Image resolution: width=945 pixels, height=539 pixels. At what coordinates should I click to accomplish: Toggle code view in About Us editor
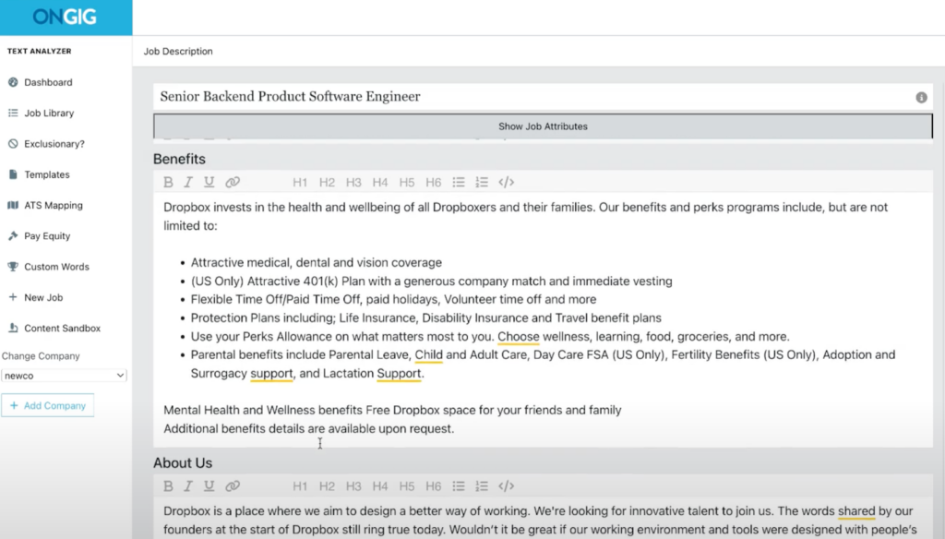pyautogui.click(x=506, y=486)
